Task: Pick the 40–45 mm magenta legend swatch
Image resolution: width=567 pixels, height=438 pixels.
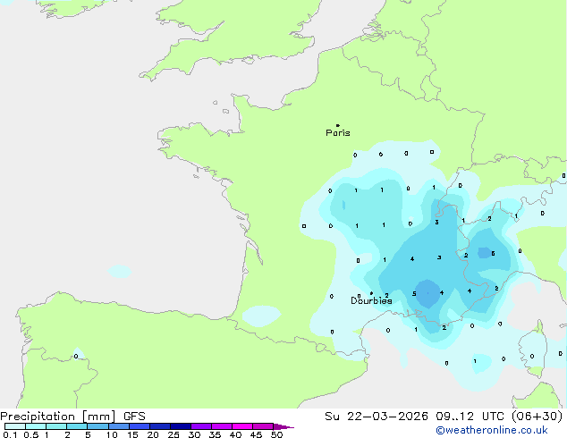Action: [242, 426]
